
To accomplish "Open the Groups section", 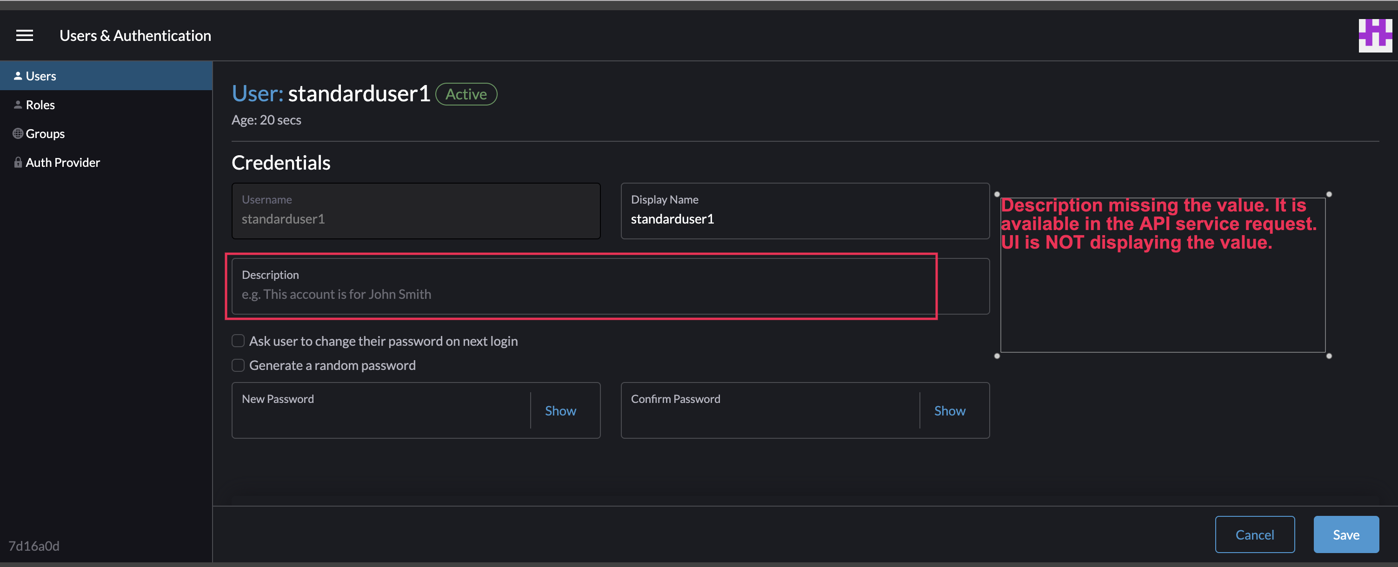I will tap(45, 133).
